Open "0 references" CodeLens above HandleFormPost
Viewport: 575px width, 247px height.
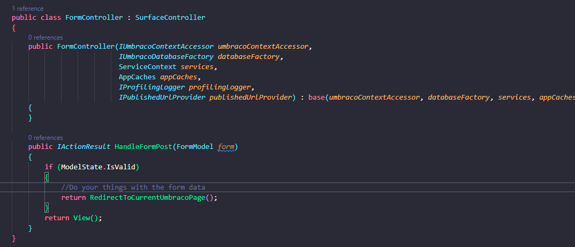point(46,138)
